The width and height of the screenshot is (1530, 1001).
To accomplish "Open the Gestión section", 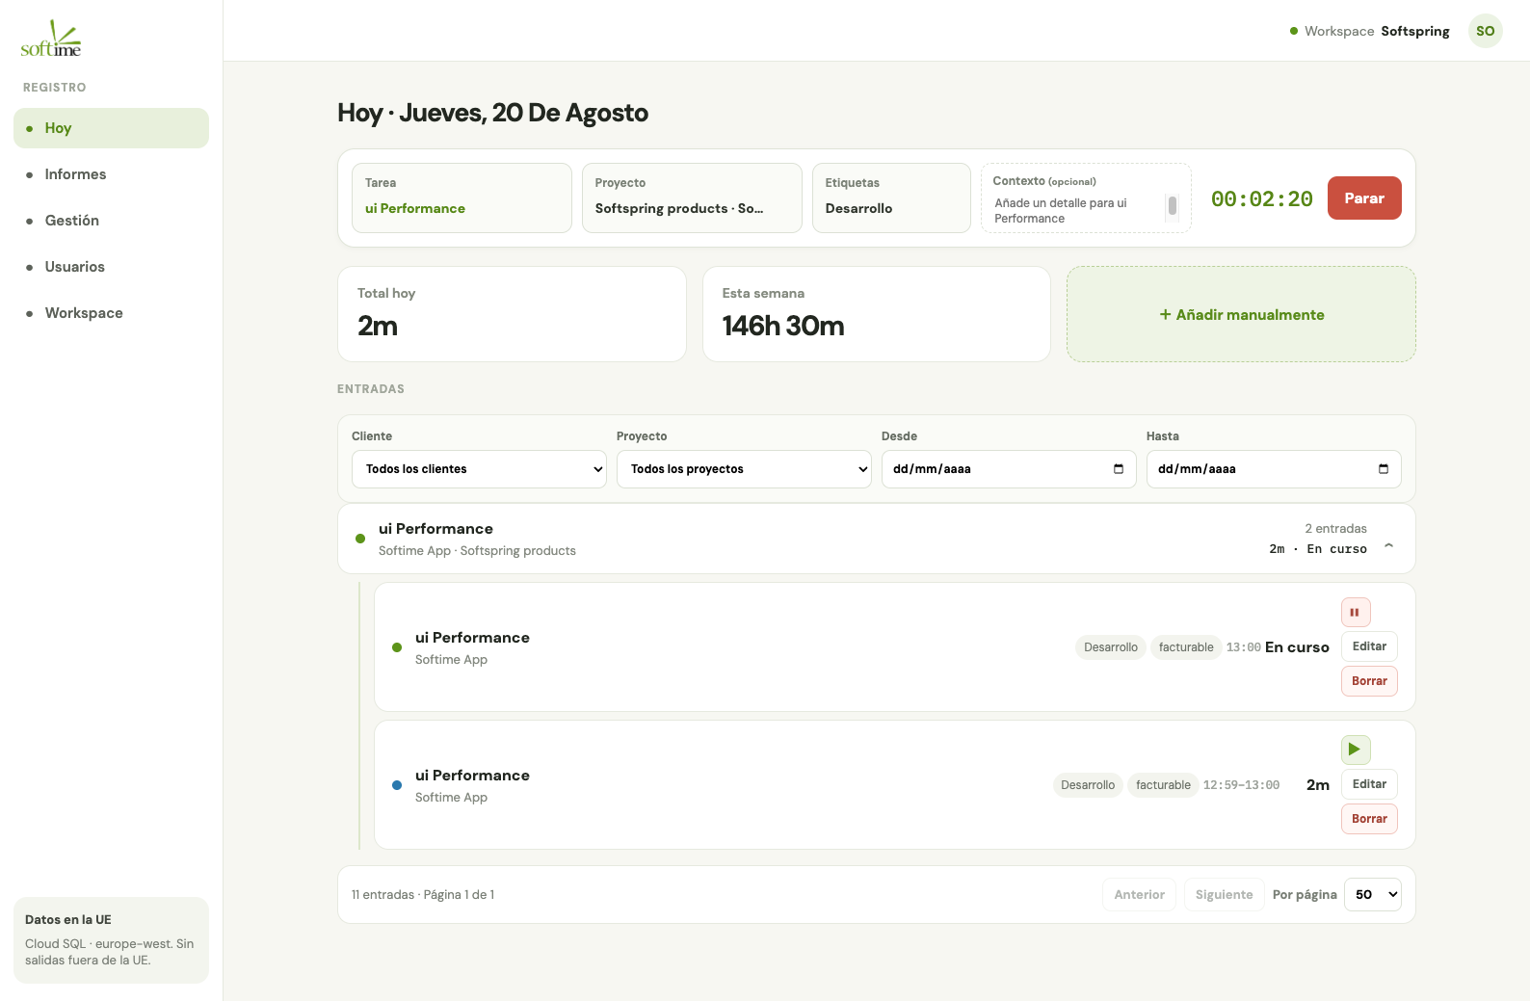I will (x=111, y=221).
